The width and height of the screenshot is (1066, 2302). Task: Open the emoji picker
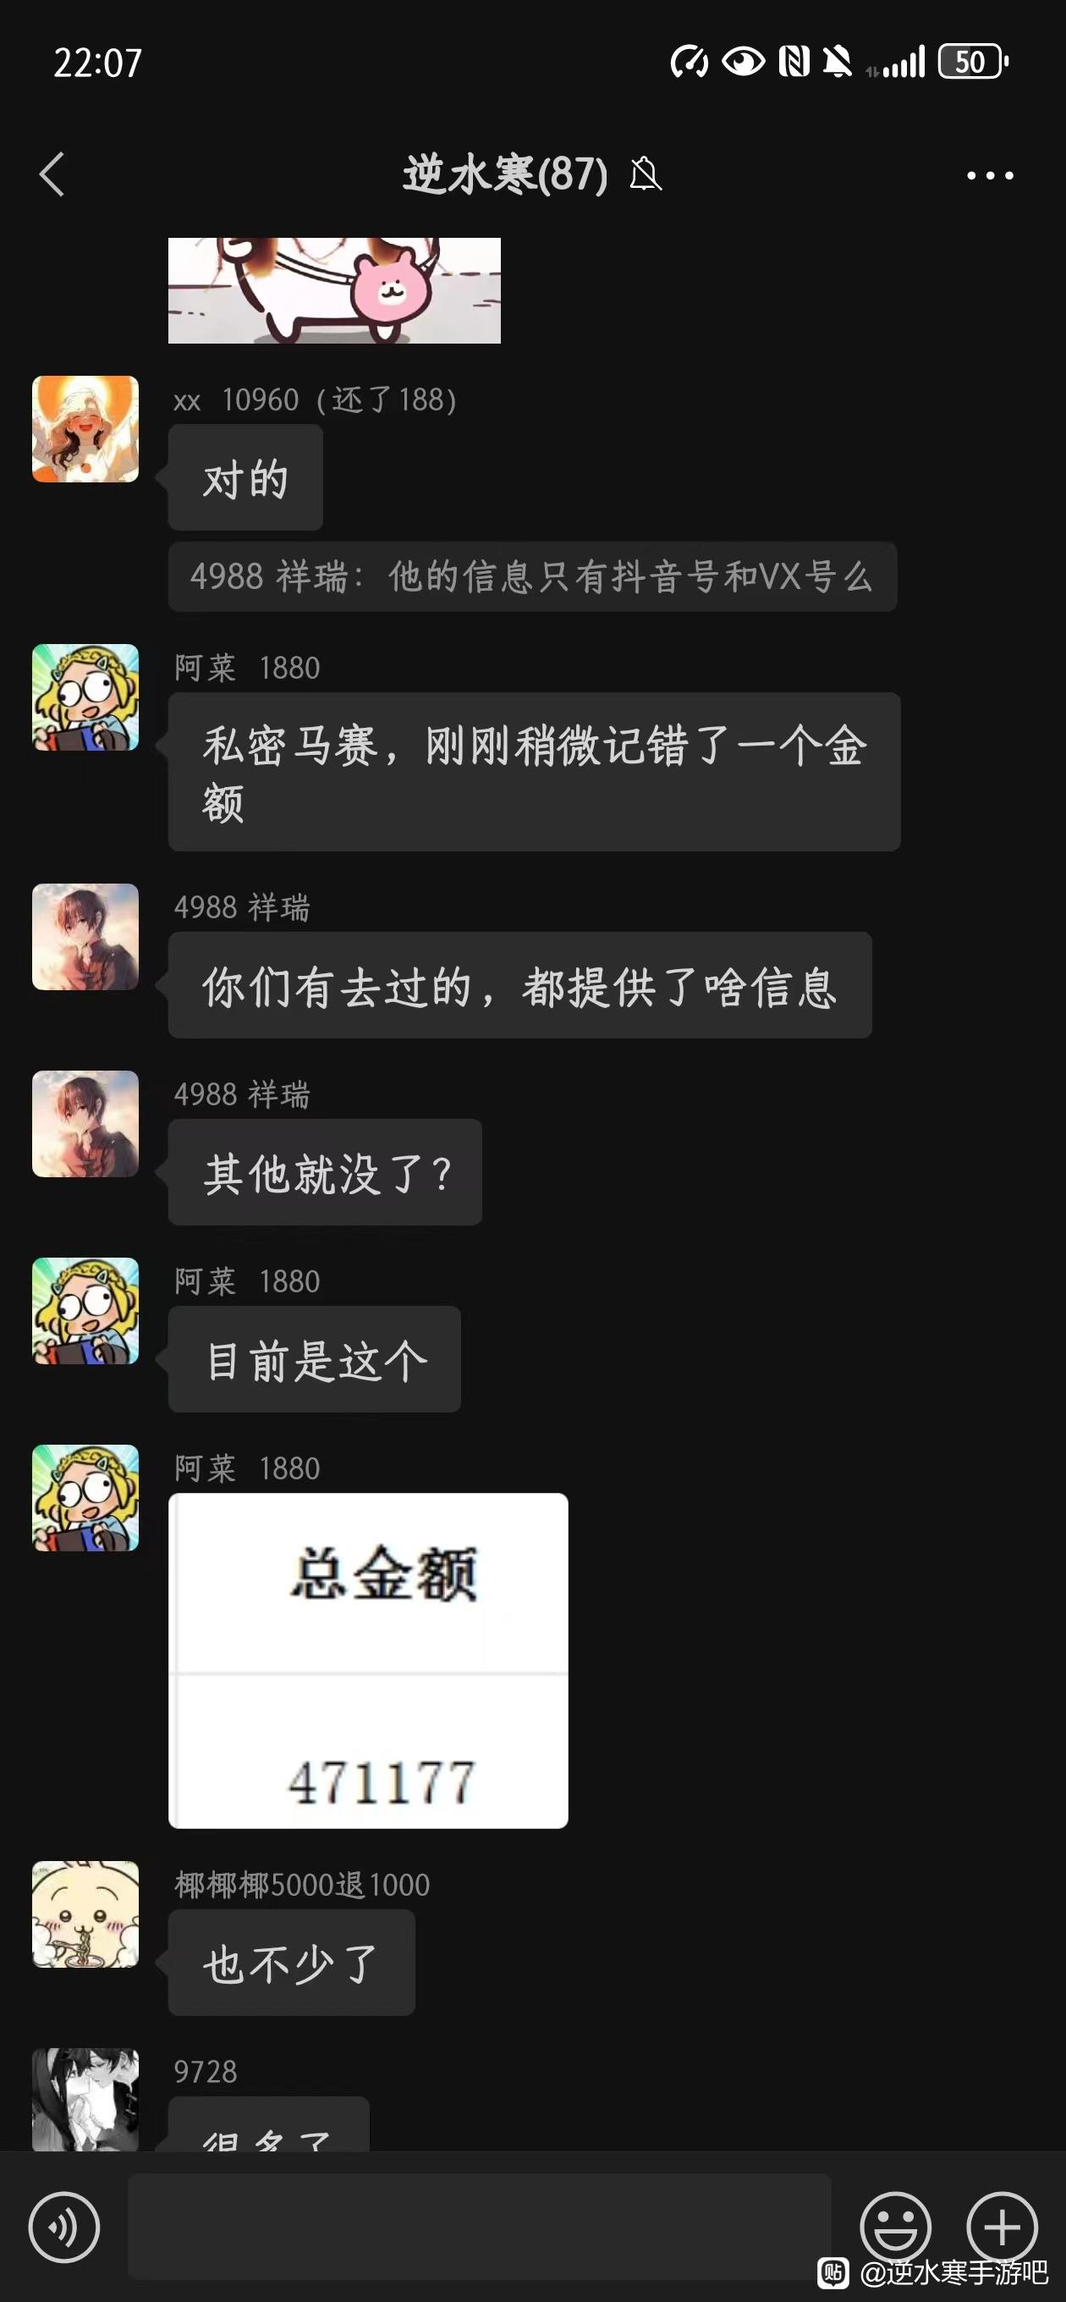pos(895,2226)
